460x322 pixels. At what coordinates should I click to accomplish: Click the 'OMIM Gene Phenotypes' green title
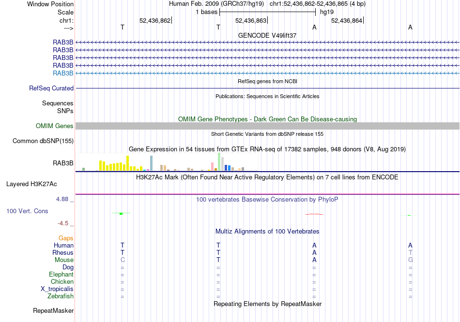[267, 119]
